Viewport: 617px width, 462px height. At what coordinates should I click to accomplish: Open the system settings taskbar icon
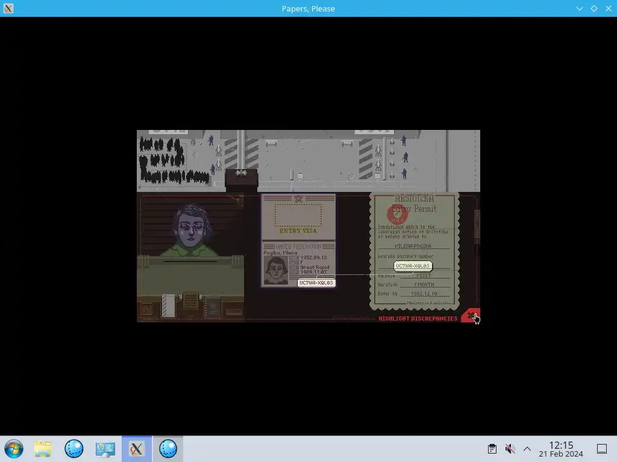tap(105, 449)
